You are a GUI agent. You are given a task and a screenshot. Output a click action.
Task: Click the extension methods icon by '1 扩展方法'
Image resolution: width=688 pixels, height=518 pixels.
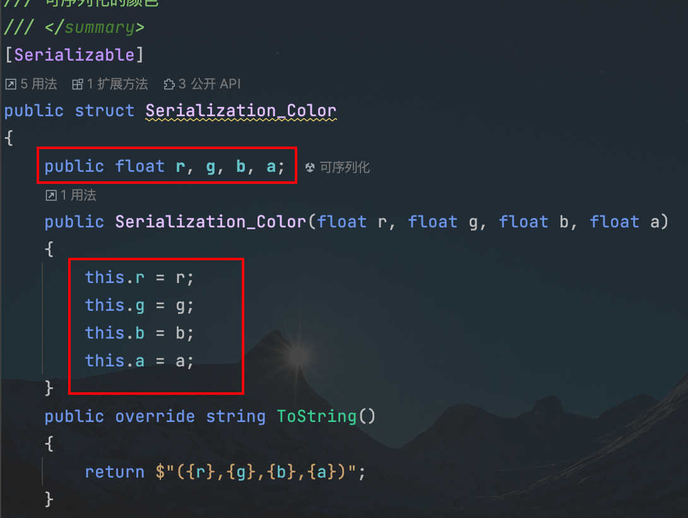(77, 84)
